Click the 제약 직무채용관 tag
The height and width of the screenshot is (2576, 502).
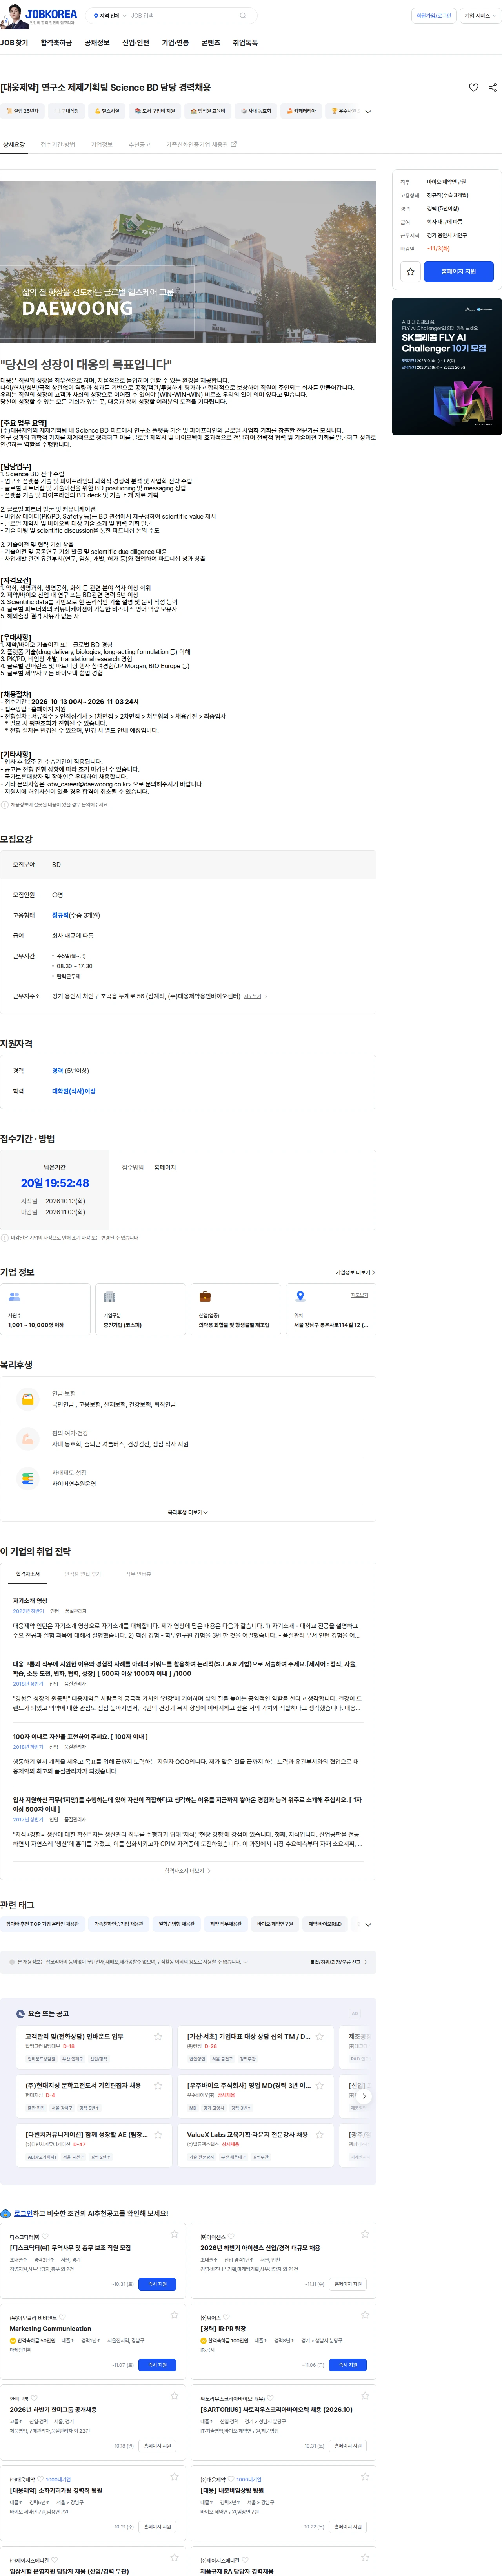click(x=226, y=1924)
